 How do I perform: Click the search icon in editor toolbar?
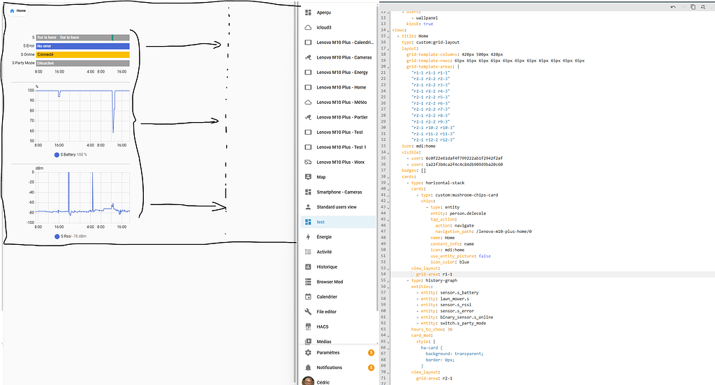[704, 7]
